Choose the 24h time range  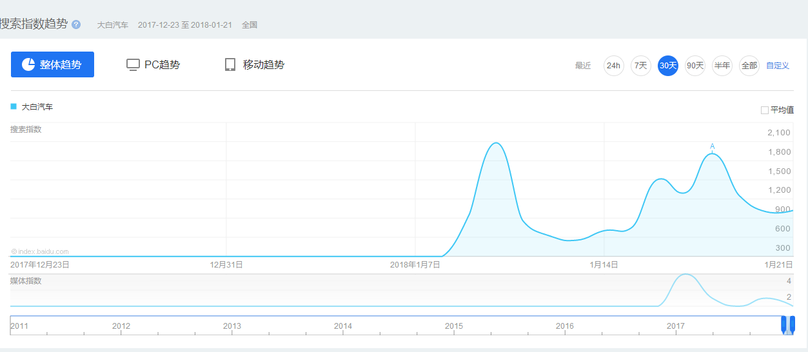click(613, 66)
